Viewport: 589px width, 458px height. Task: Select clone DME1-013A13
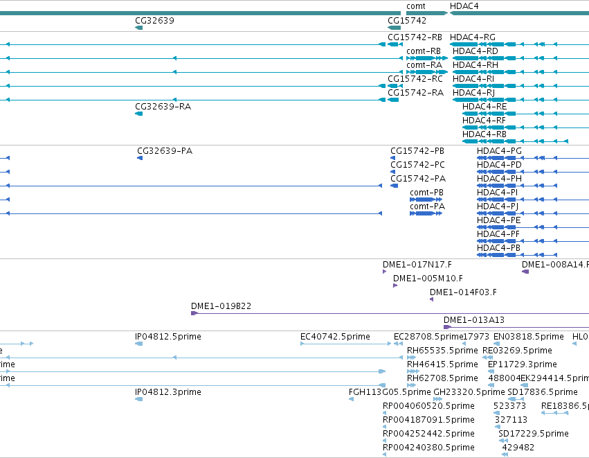(x=473, y=321)
